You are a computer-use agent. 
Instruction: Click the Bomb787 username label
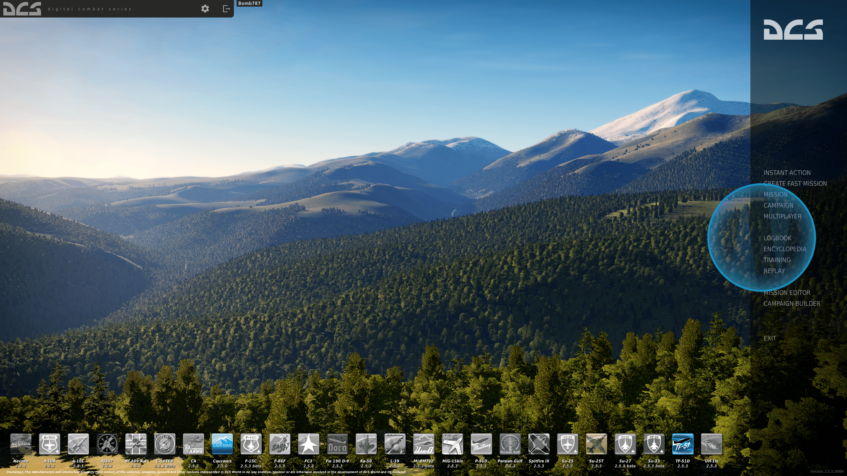(x=249, y=3)
